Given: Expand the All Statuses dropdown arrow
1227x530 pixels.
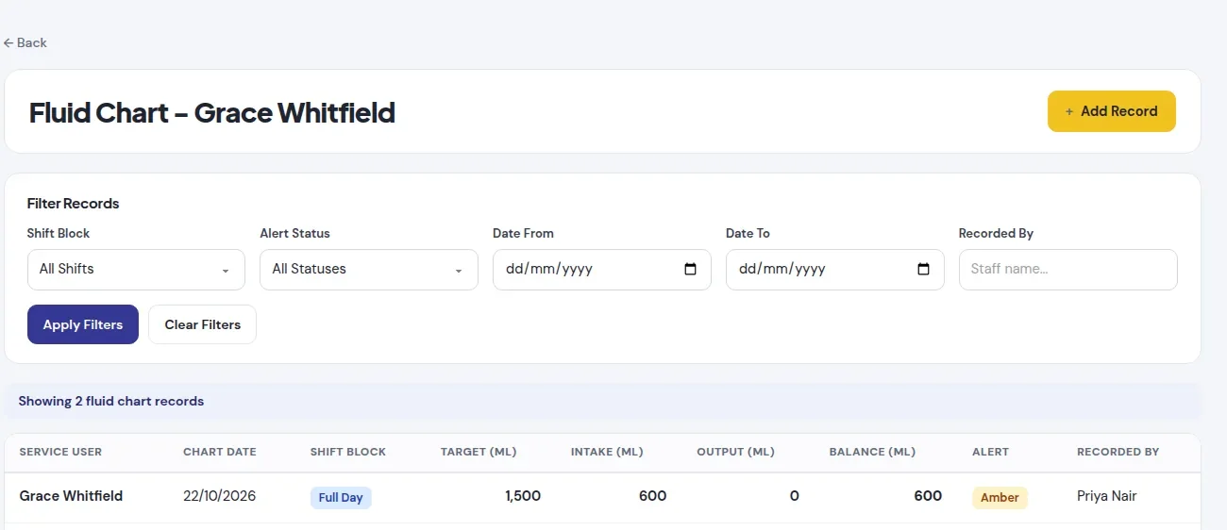Looking at the screenshot, I should (459, 271).
